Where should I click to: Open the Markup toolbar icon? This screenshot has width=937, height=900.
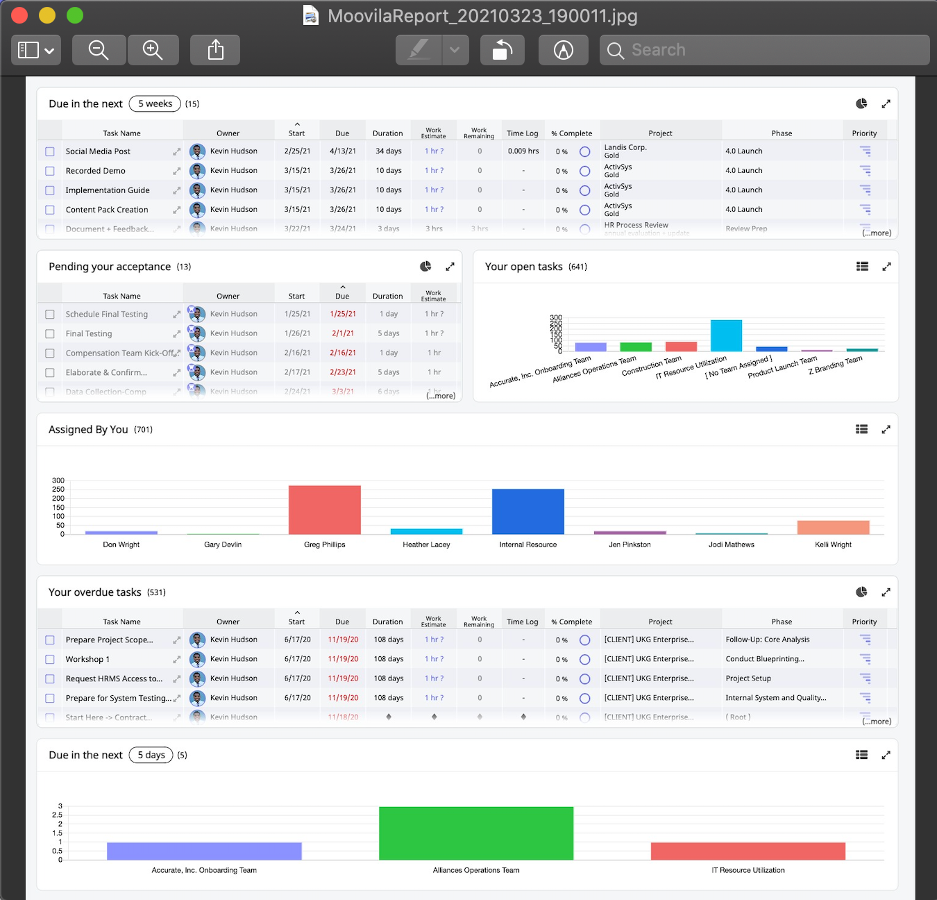click(x=564, y=50)
